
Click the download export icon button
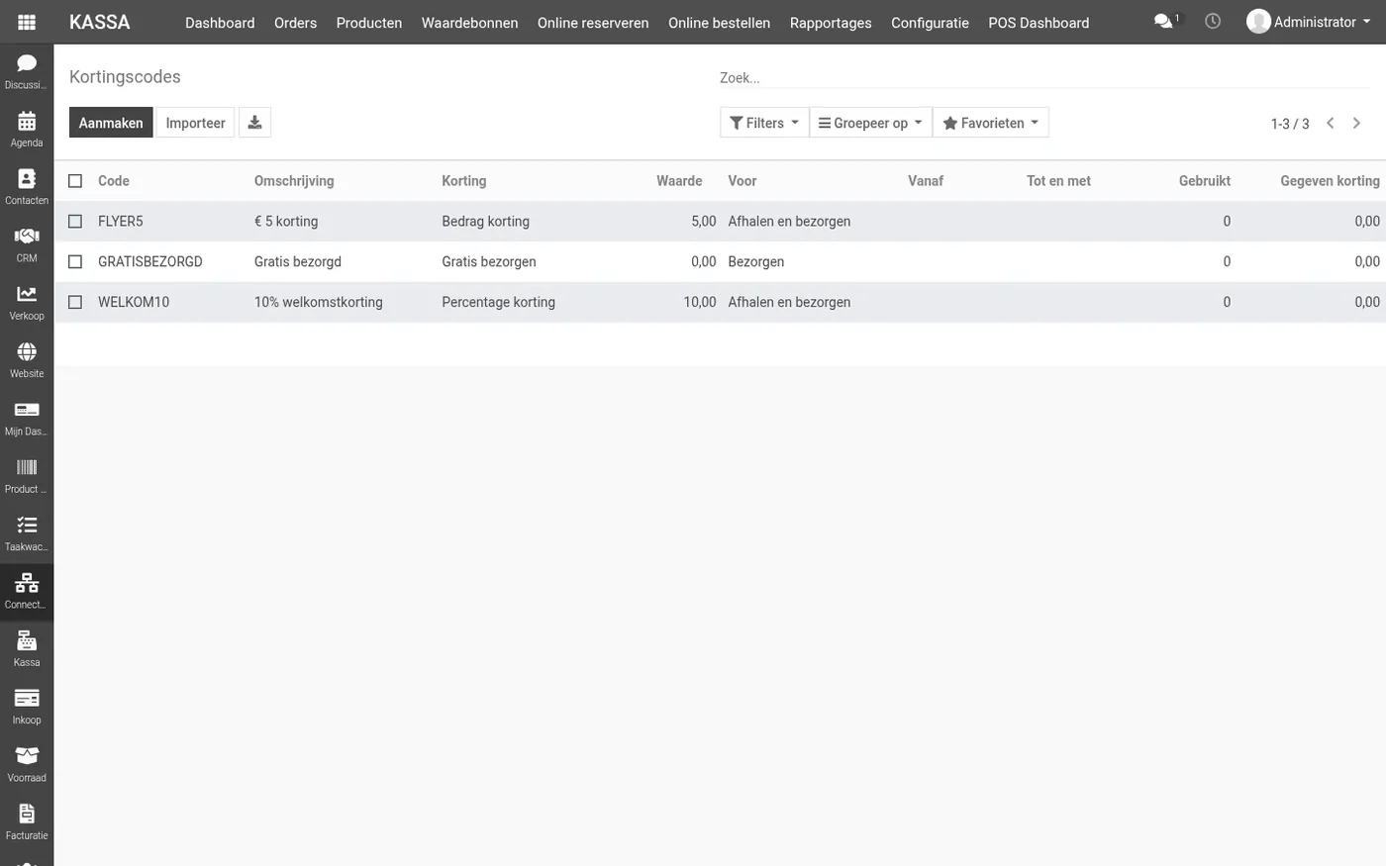[254, 122]
